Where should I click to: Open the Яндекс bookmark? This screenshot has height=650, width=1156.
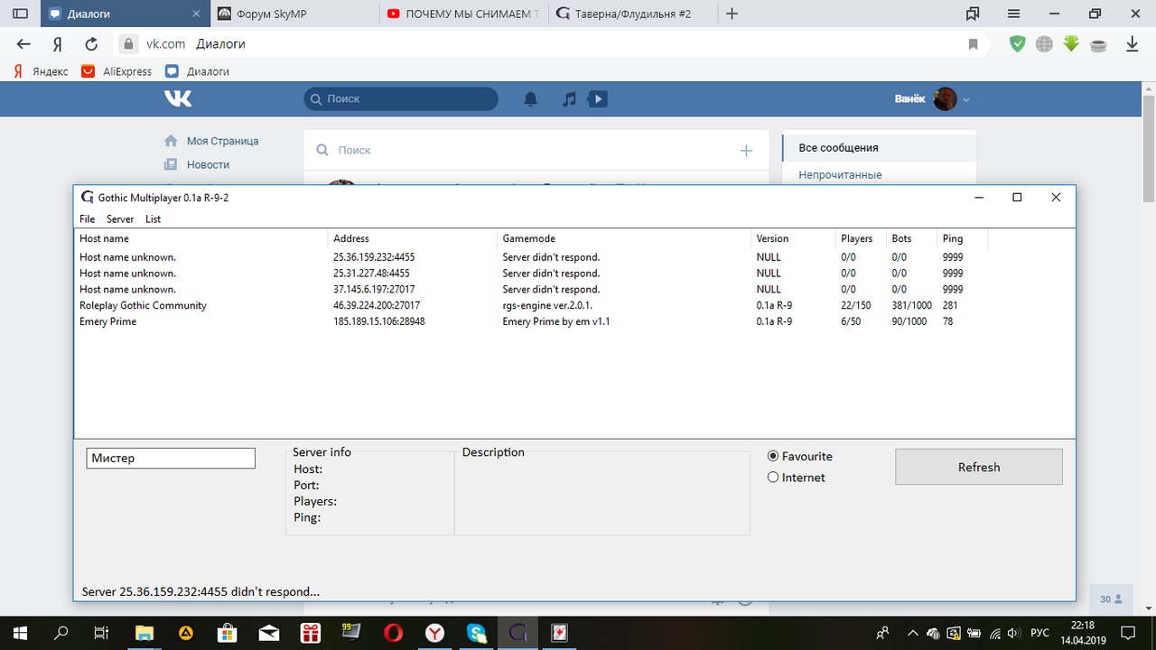[41, 71]
